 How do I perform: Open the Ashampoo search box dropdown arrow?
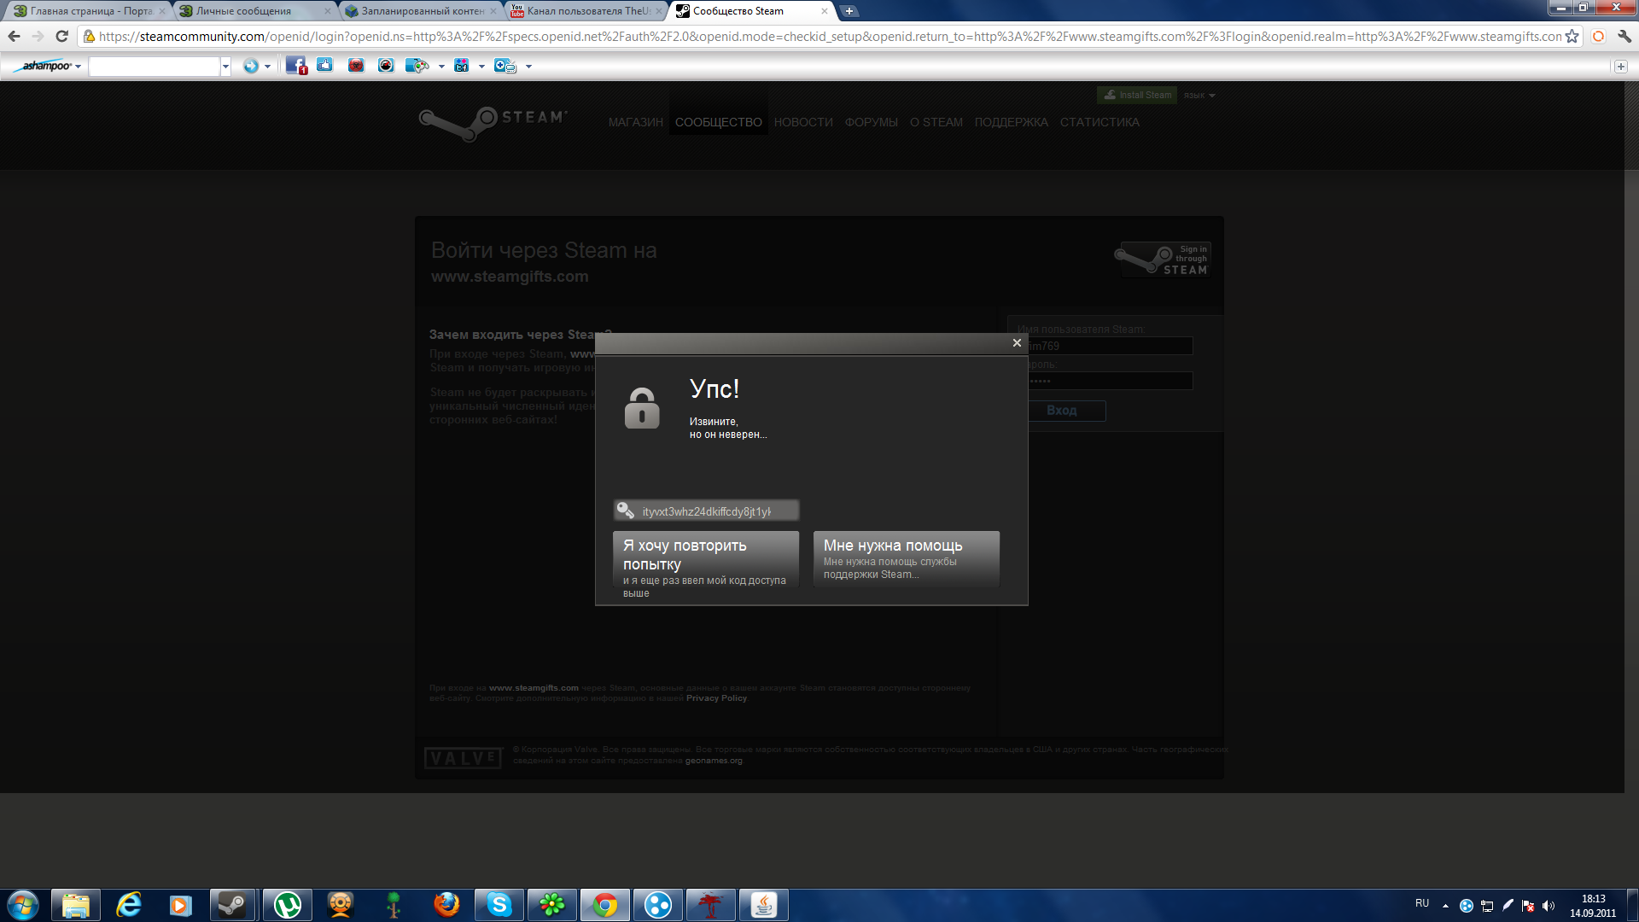[x=225, y=67]
